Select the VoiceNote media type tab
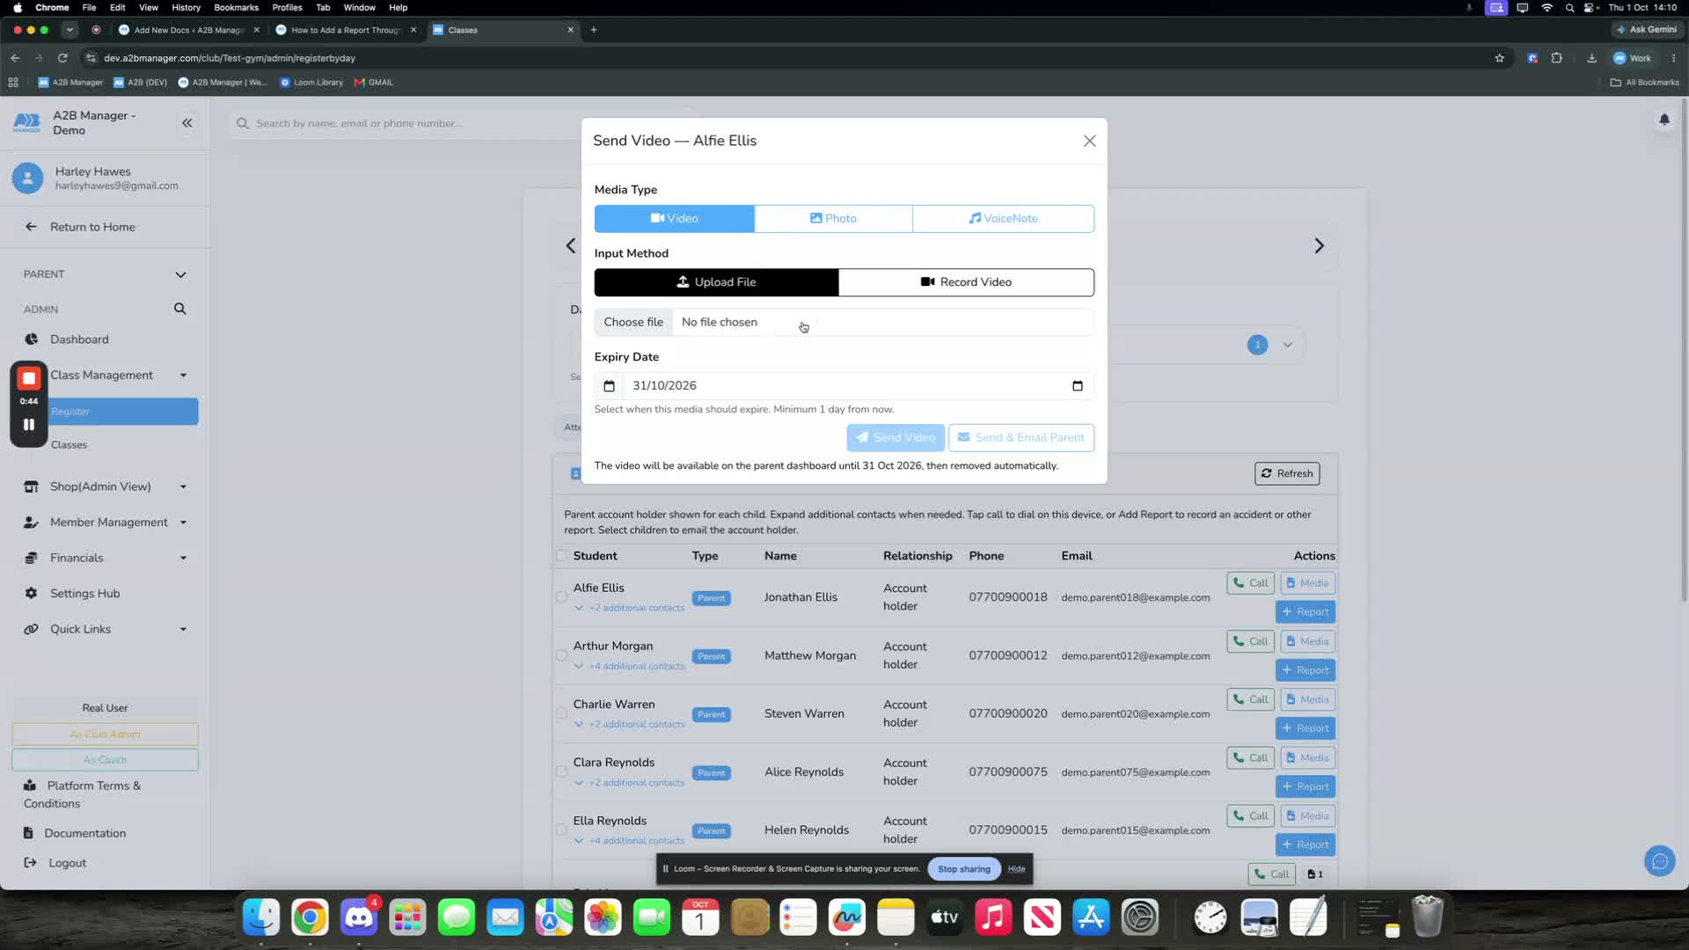This screenshot has height=950, width=1689. (x=1003, y=218)
